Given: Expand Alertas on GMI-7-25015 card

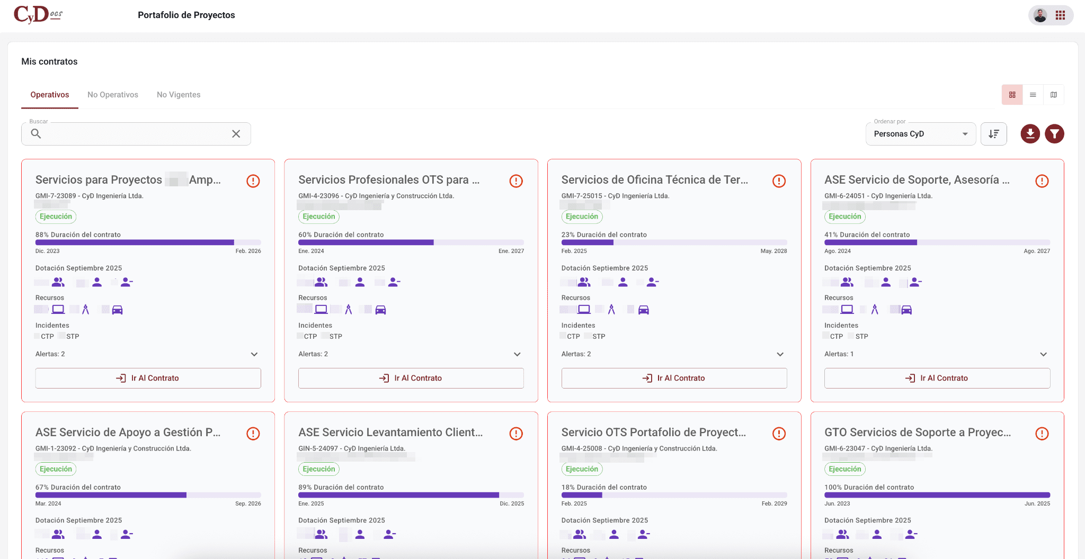Looking at the screenshot, I should coord(780,354).
